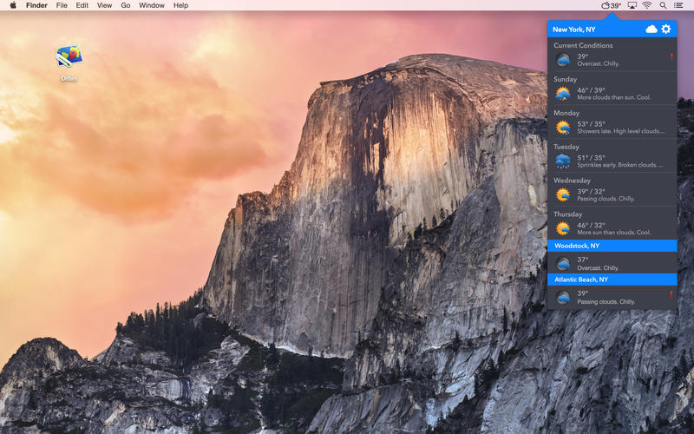Open Notification Center list icon
Viewport: 694px width, 434px height.
(x=678, y=5)
